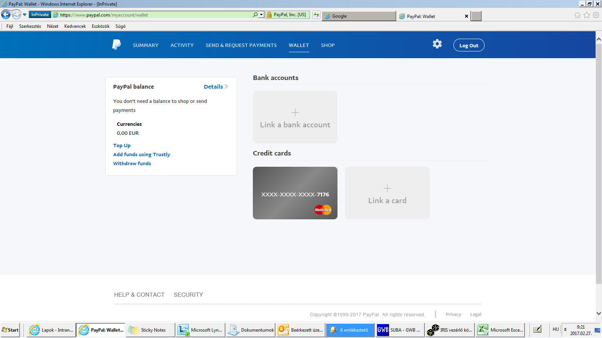Click the Log Out button
The width and height of the screenshot is (602, 338).
pyautogui.click(x=469, y=45)
